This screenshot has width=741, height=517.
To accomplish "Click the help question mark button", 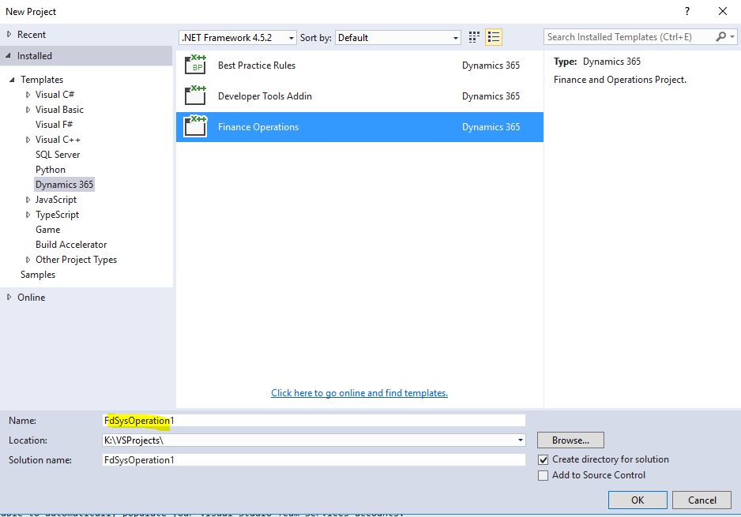I will point(688,11).
